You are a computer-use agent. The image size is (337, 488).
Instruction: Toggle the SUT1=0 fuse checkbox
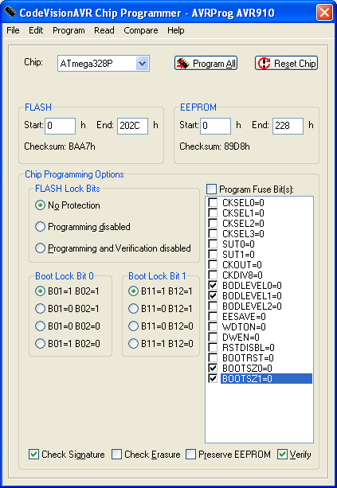[x=213, y=254]
